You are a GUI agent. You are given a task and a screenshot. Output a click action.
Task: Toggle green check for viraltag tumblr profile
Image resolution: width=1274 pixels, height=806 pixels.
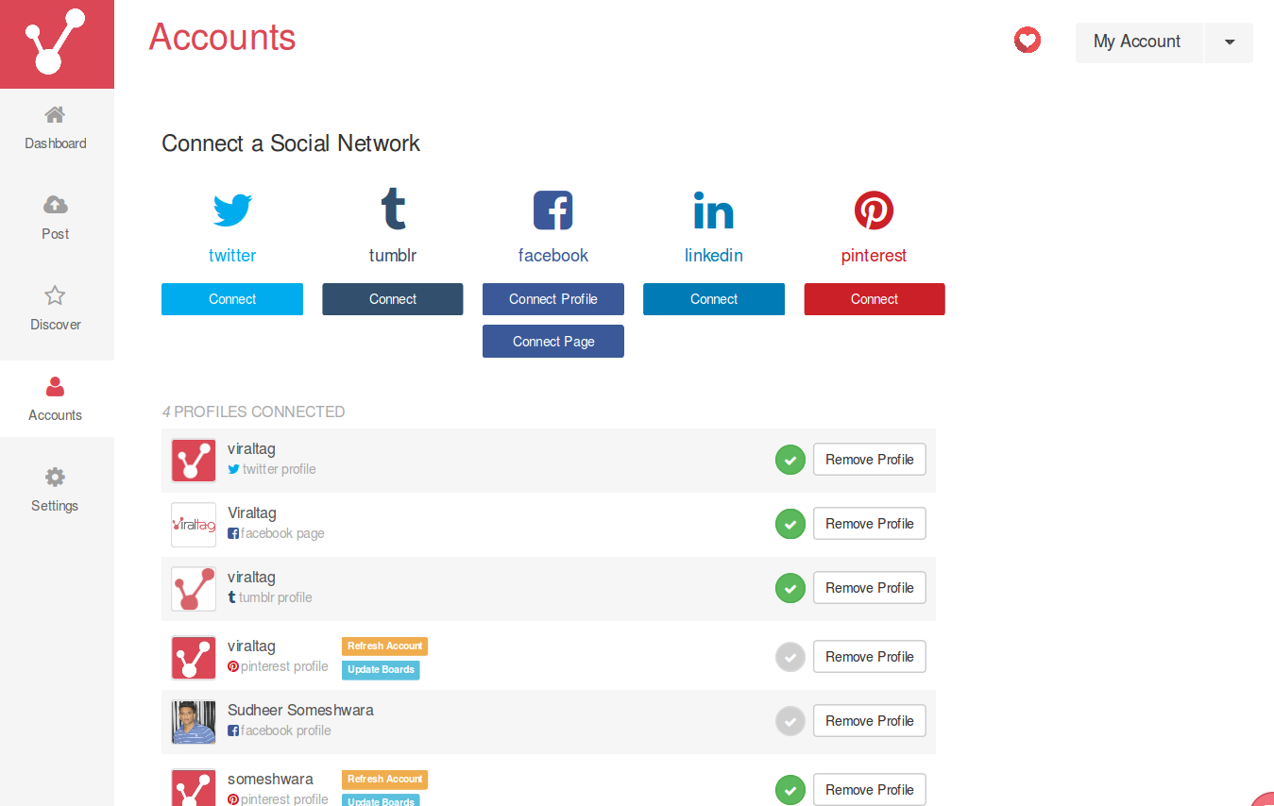point(790,588)
